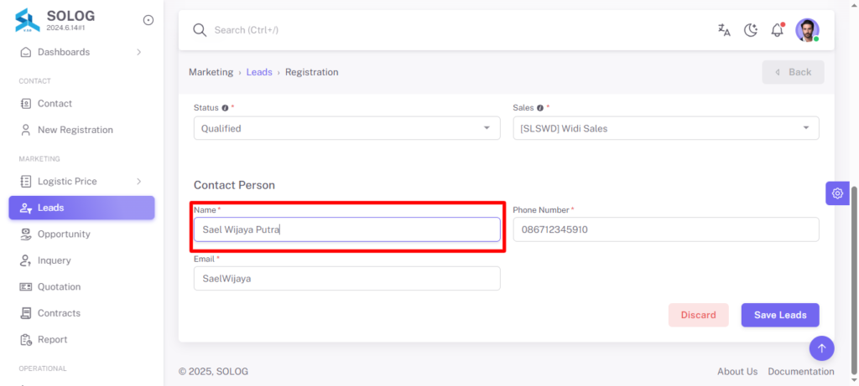Click the language translate icon
Screen dimensions: 859x386
(724, 30)
